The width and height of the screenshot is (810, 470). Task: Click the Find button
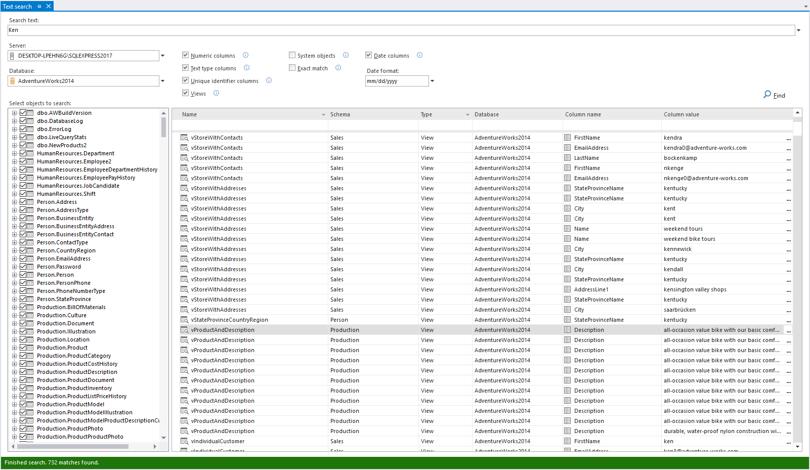(x=775, y=95)
